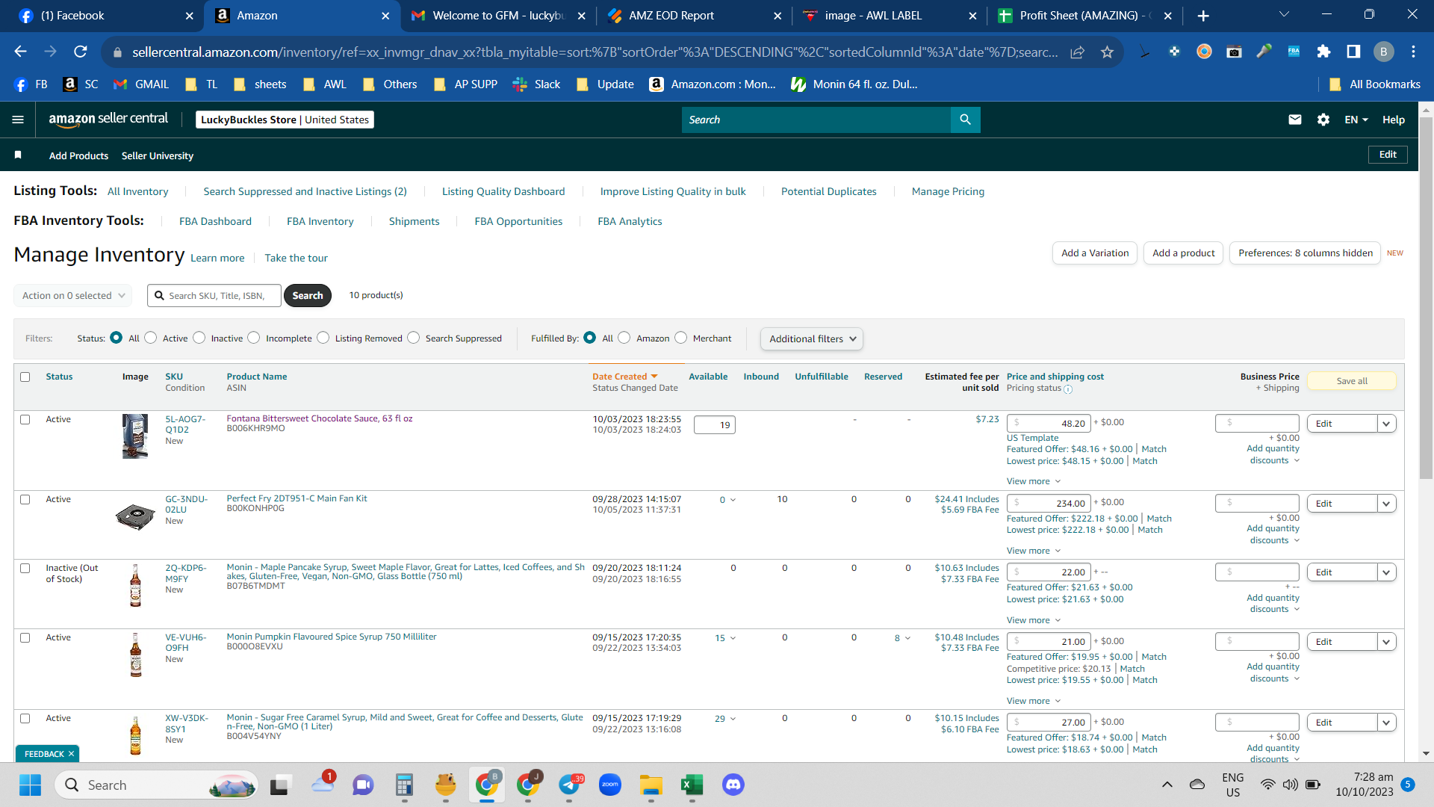Select the Active status radio button
The image size is (1434, 807).
(x=151, y=338)
